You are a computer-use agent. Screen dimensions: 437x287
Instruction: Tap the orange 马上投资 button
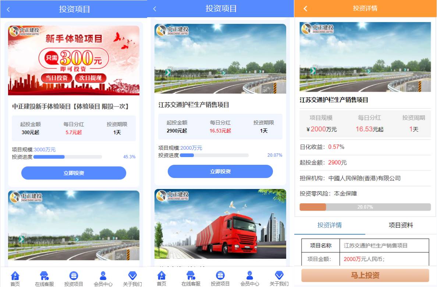pos(365,275)
